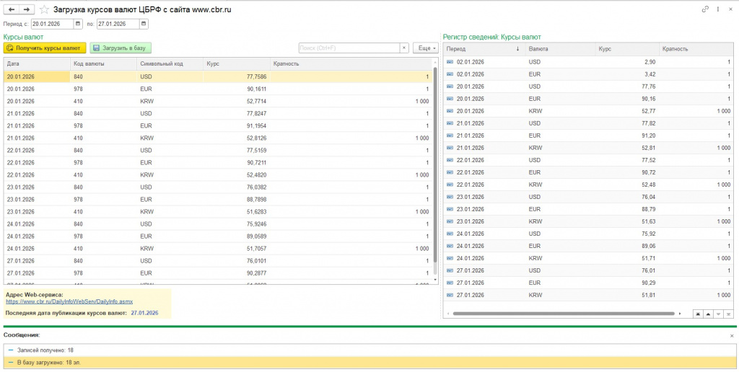Expand the Еще dropdown menu
The image size is (739, 372).
tap(425, 48)
